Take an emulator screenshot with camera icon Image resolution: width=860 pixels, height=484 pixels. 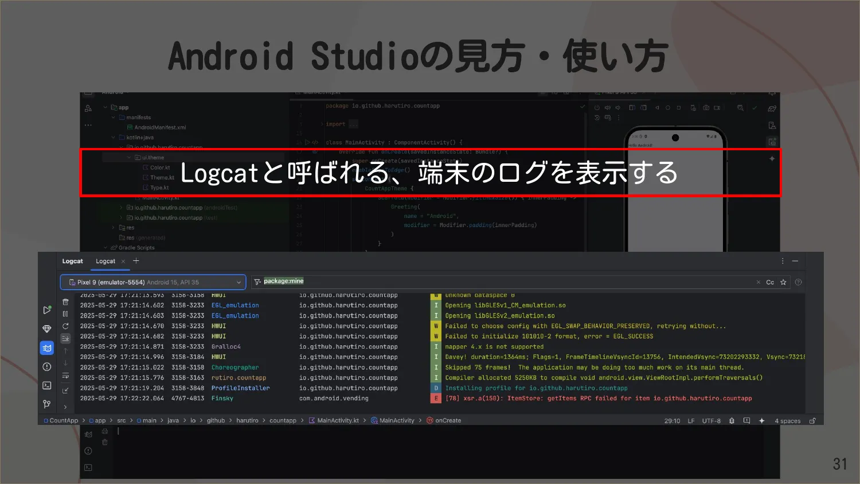click(x=706, y=108)
